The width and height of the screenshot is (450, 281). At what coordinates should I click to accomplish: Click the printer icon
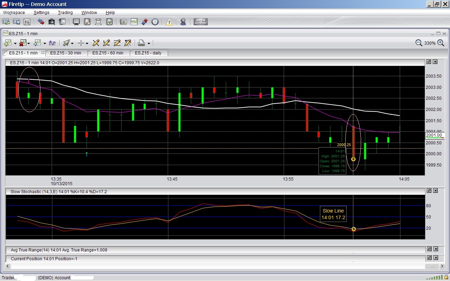(141, 43)
